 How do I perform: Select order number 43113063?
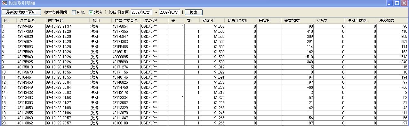click(x=25, y=118)
